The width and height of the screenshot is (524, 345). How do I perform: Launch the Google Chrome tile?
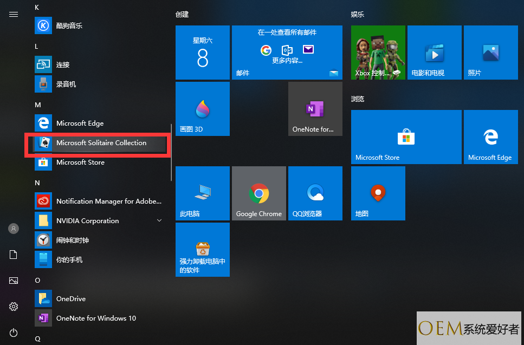pos(259,193)
